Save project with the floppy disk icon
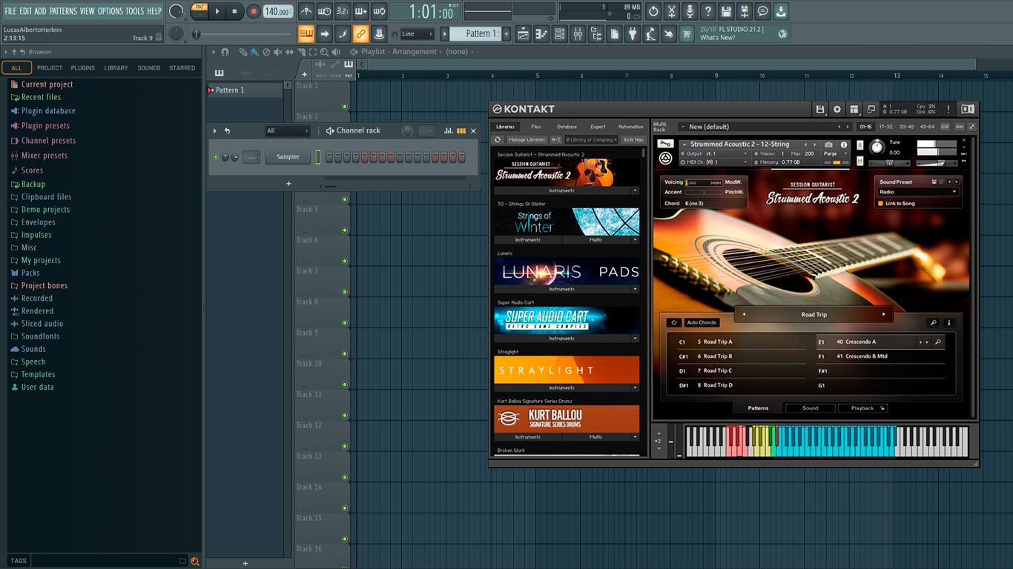Screen dimensions: 1013x569 pyautogui.click(x=726, y=11)
